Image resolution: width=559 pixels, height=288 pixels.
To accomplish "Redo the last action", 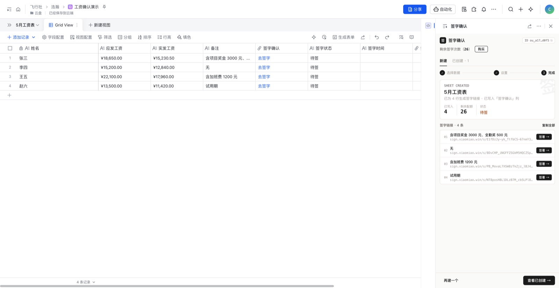I will [x=387, y=37].
